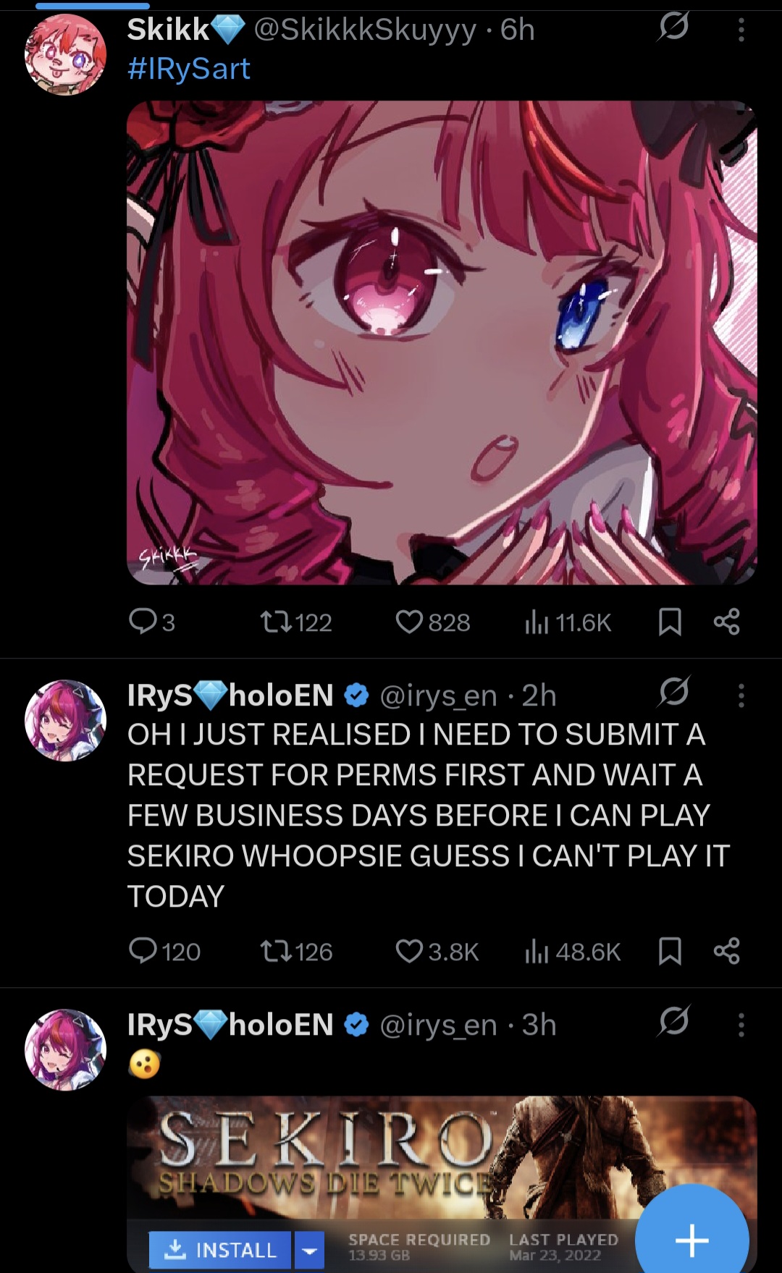Share IRyS's Sekiro permissions tweet

point(726,951)
